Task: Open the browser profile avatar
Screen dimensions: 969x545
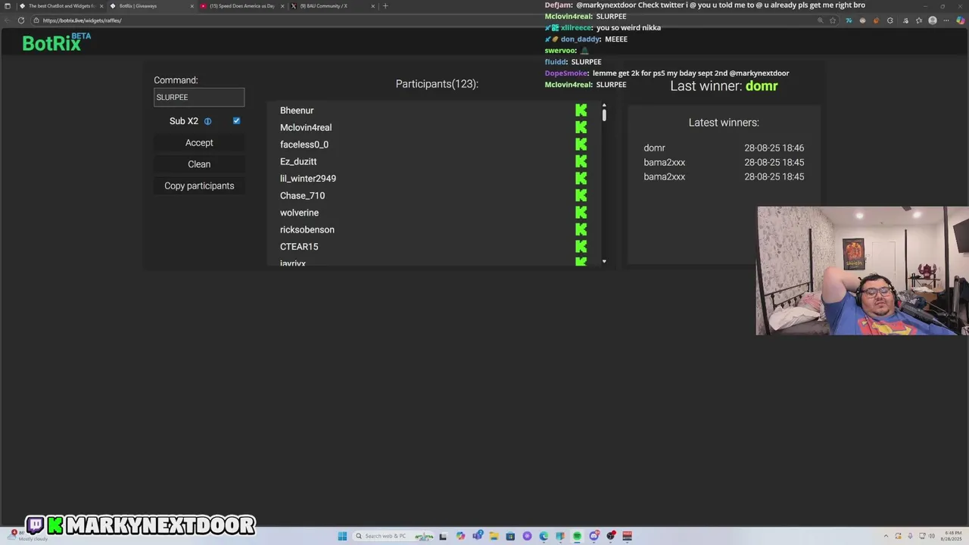Action: point(933,20)
